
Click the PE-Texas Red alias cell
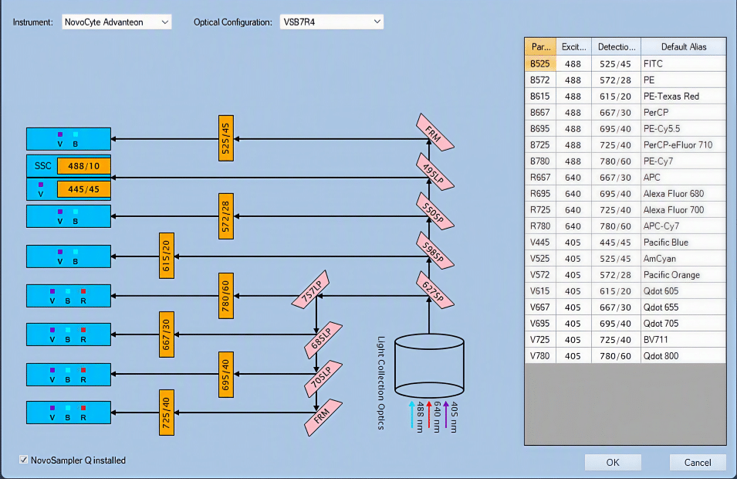pos(684,96)
